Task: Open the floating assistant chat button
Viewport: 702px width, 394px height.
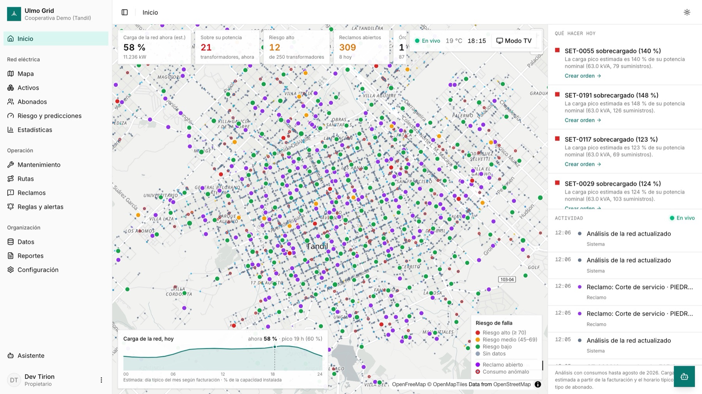Action: click(684, 376)
